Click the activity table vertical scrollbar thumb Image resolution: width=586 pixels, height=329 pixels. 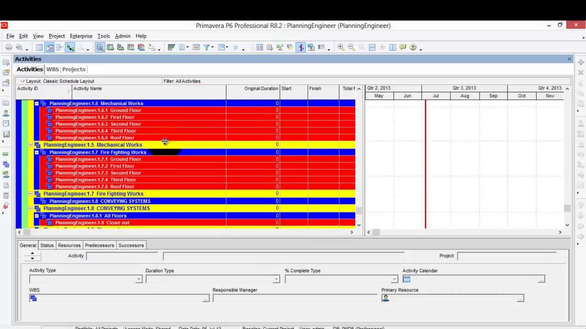click(x=358, y=211)
